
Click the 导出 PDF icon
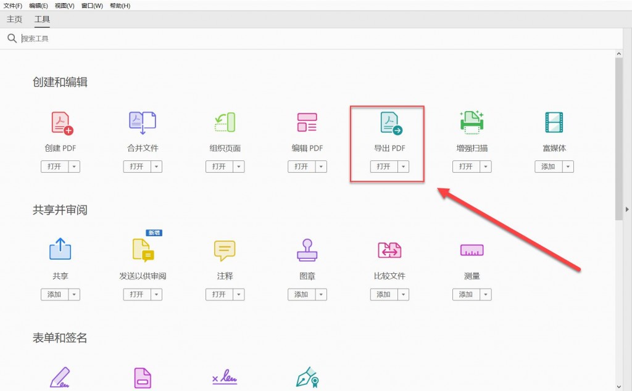[391, 123]
